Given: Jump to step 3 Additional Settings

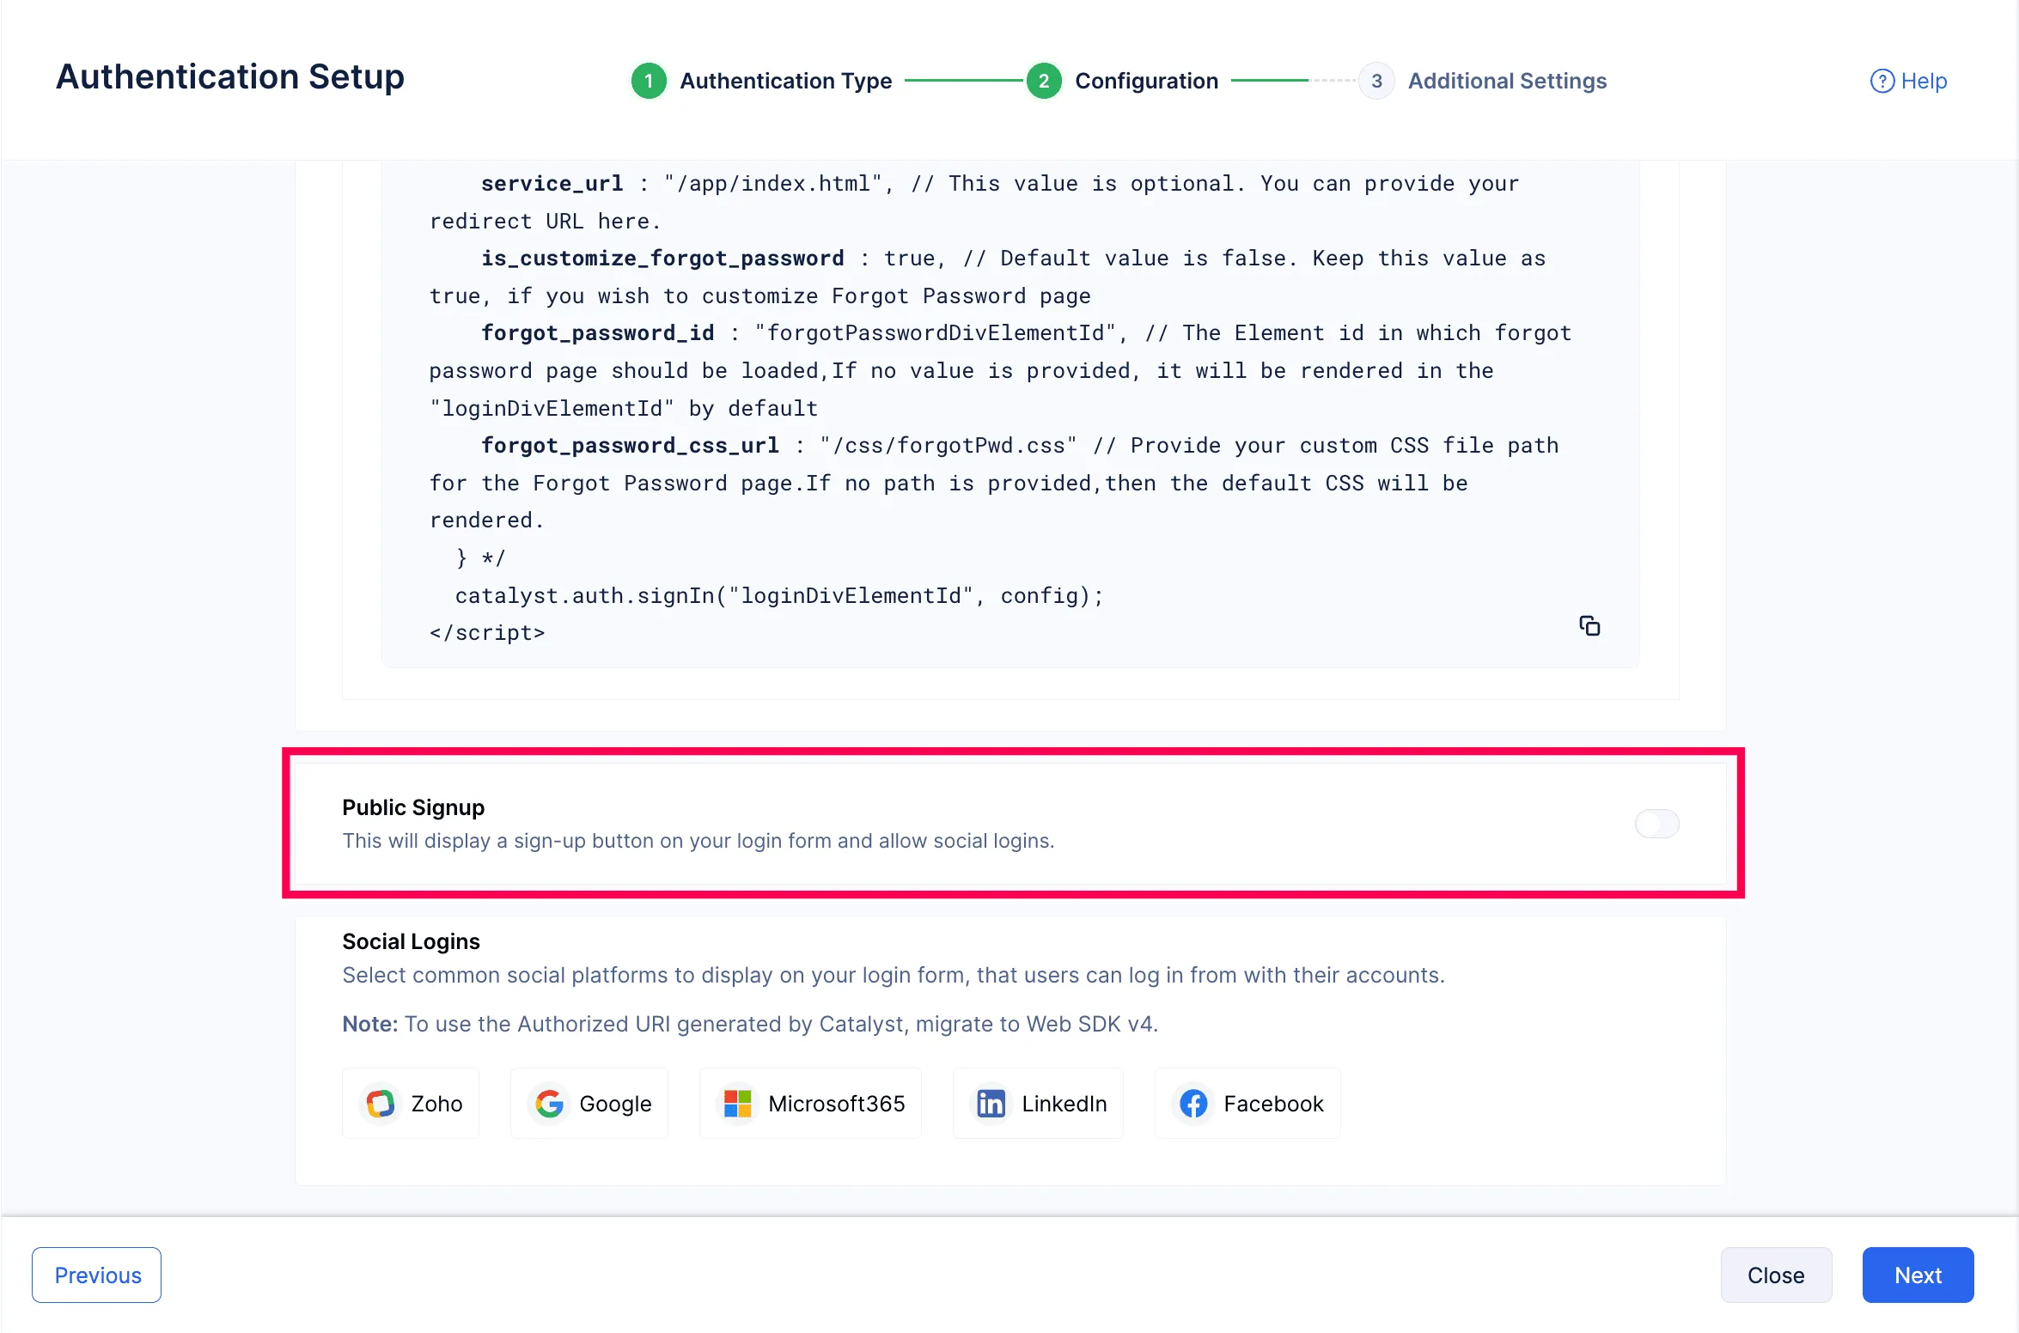Looking at the screenshot, I should pos(1376,81).
